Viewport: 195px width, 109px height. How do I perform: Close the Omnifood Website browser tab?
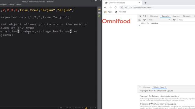[139, 3]
